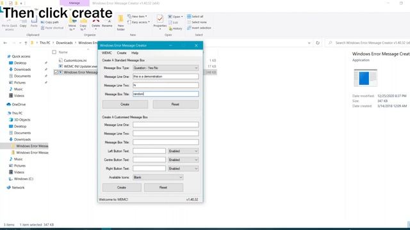
Task: Select 3D Objects in navigation pane
Action: (22, 119)
